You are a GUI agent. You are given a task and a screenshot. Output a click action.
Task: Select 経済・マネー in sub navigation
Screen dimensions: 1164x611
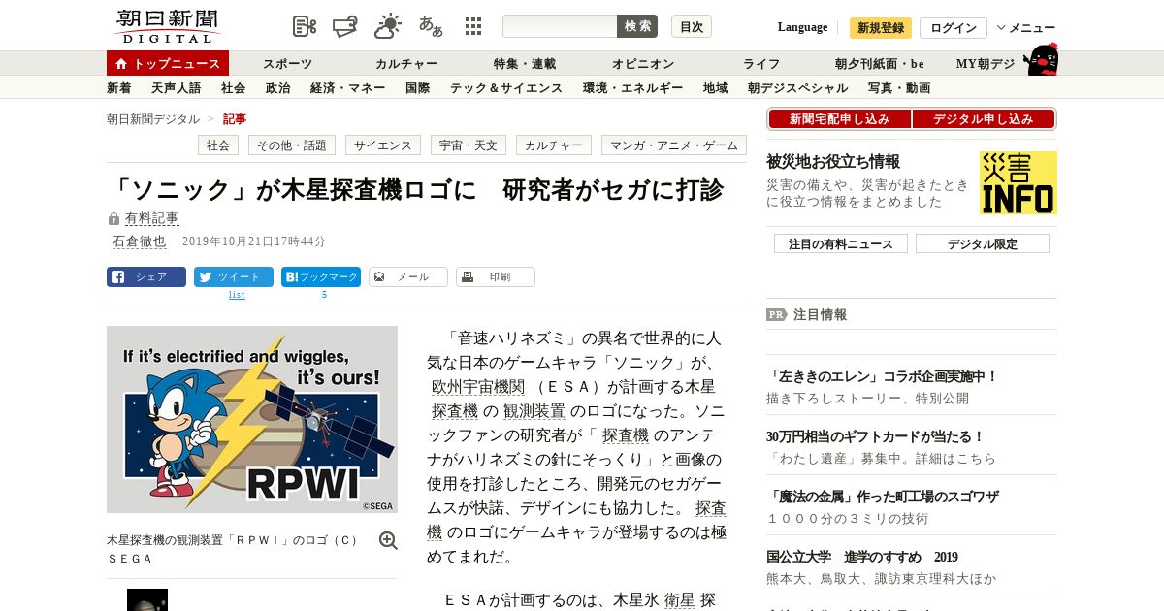(347, 88)
